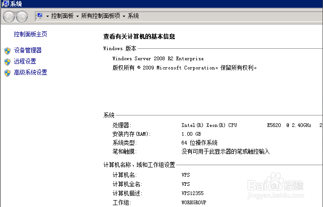The width and height of the screenshot is (323, 207).
Task: Click the Windows 版本 section header
Action: pos(120,48)
